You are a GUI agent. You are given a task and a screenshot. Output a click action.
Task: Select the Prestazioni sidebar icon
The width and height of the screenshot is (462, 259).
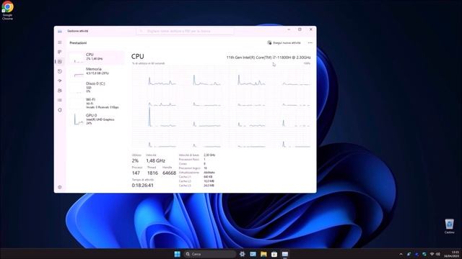tap(60, 61)
